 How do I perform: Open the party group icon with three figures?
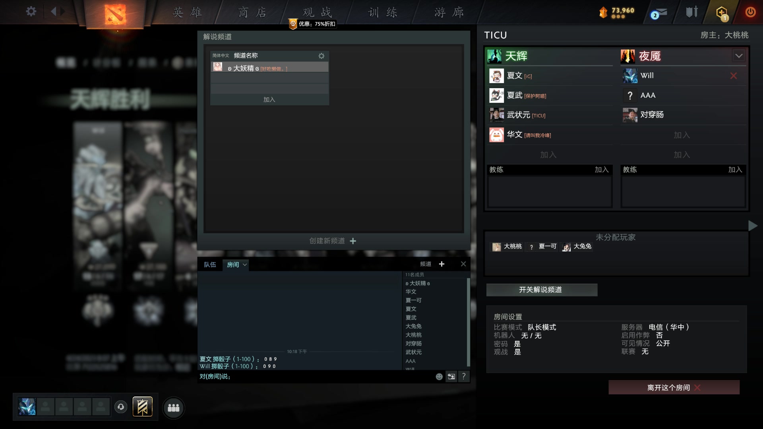tap(174, 408)
